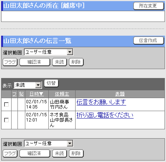Sort by the 依頼主 column header
The height and width of the screenshot is (162, 166).
point(62,94)
